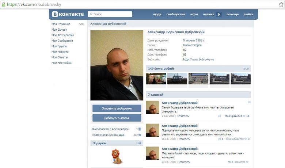Open the lion gift image
285x168 pixels.
pyautogui.click(x=117, y=156)
